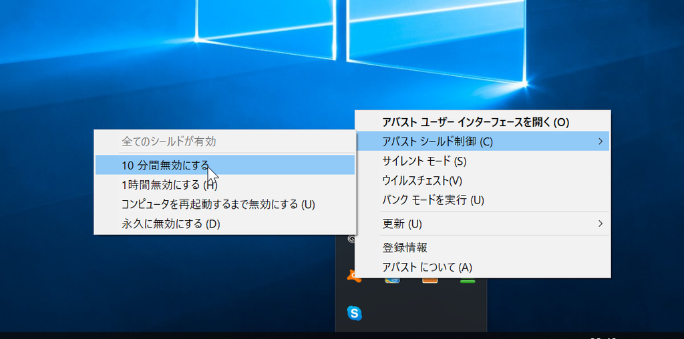Viewport: 684px width, 339px height.
Task: Expand the アバスト シールド制御 (C) submenu
Action: 482,141
